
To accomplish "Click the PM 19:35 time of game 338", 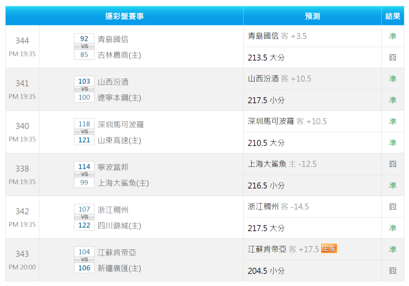I will tap(22, 182).
